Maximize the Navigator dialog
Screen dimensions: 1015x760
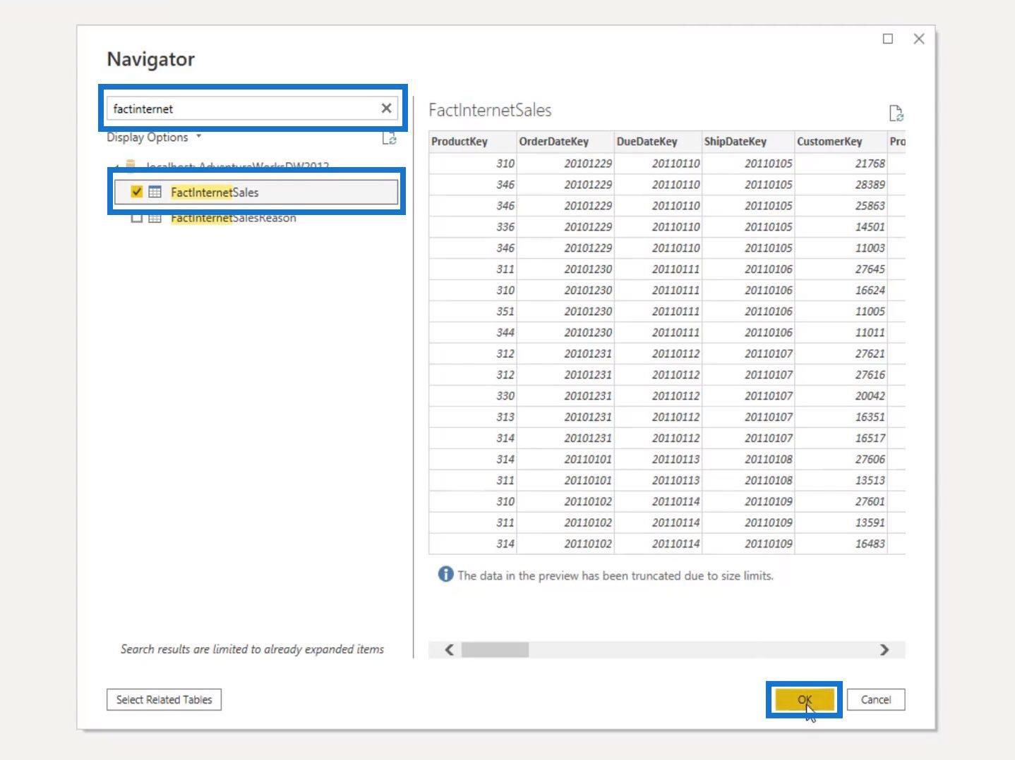[888, 39]
